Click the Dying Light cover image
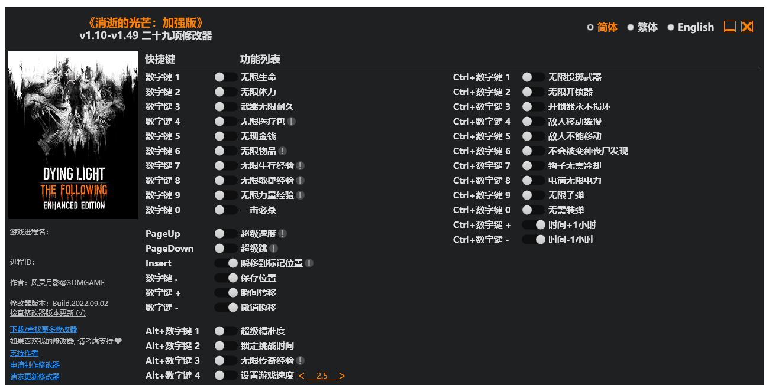Image resolution: width=769 pixels, height=385 pixels. (x=73, y=135)
